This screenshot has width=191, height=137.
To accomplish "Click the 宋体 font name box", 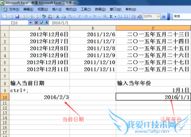I will (x=182, y=16).
